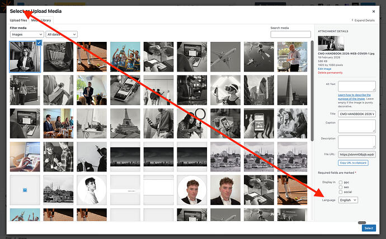Tick the social checkbox

point(341,192)
